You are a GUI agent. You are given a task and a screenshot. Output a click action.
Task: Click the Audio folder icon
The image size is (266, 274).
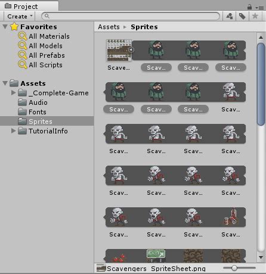(x=22, y=102)
